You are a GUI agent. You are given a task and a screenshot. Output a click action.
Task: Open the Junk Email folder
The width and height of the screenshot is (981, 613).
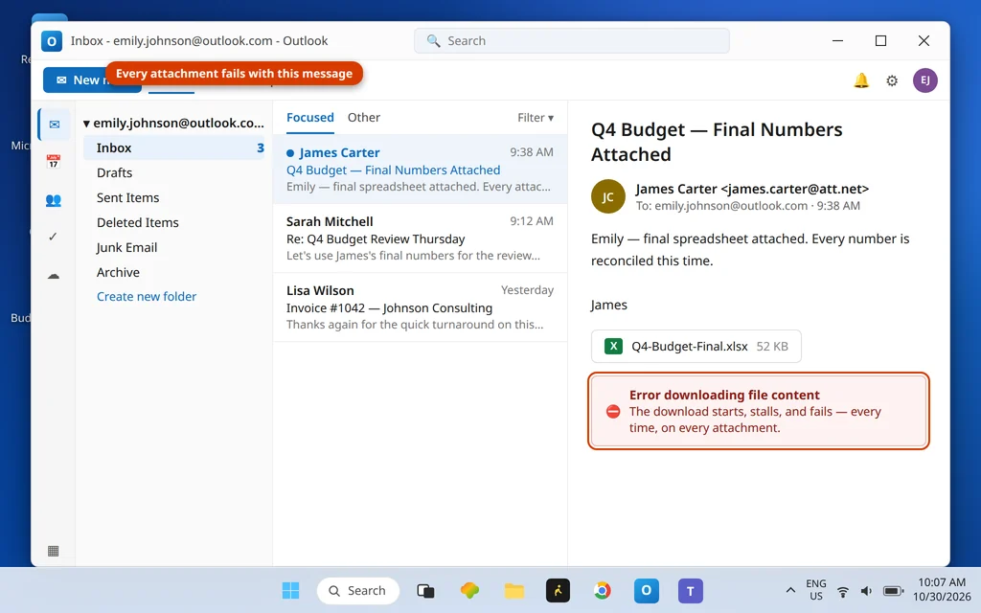pos(174,248)
